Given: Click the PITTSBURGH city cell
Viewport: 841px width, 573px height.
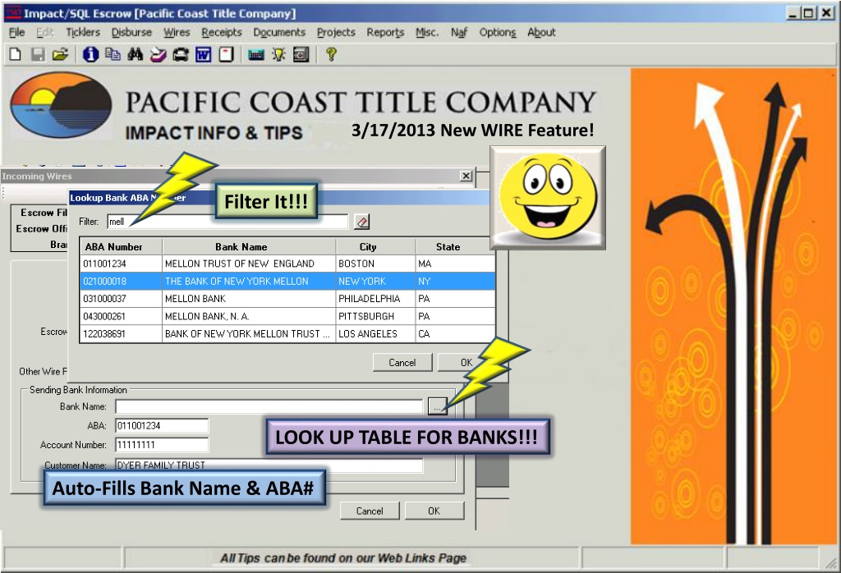Looking at the screenshot, I should [375, 316].
